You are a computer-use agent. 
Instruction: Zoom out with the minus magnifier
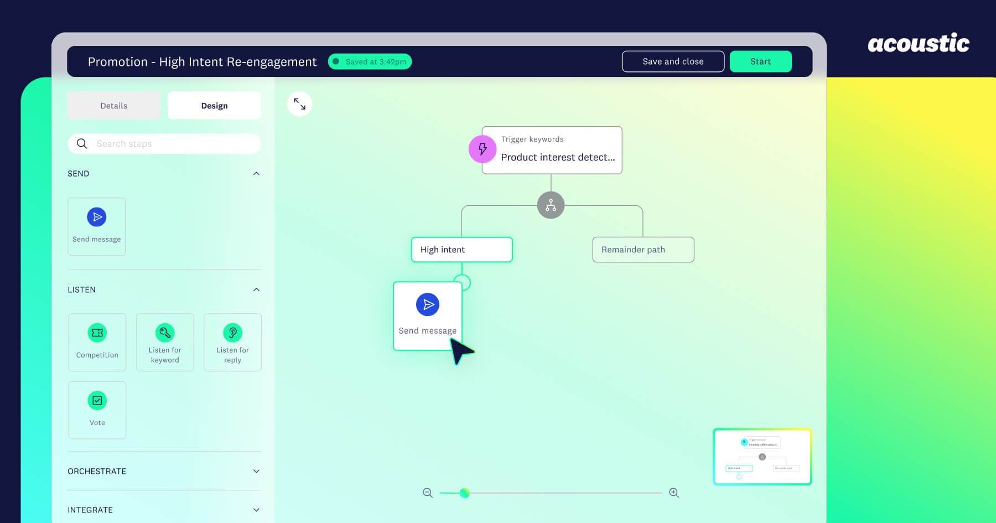click(x=428, y=493)
